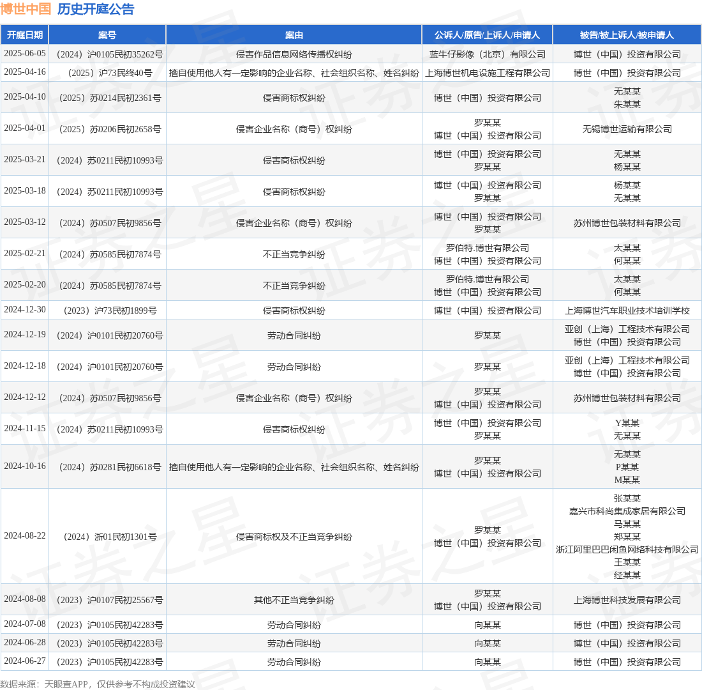Click 上海博世汽车职业技术培训学校 cell

(x=627, y=310)
